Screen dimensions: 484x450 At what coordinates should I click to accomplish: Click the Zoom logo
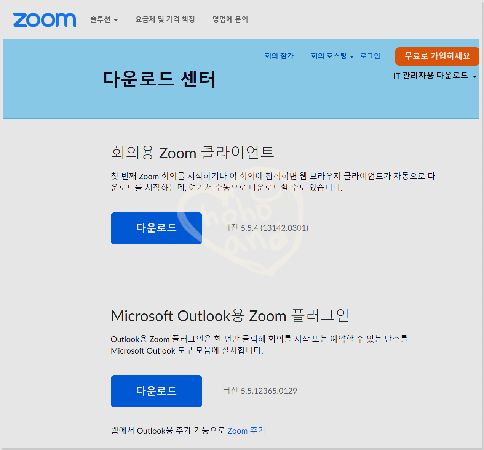(x=44, y=20)
